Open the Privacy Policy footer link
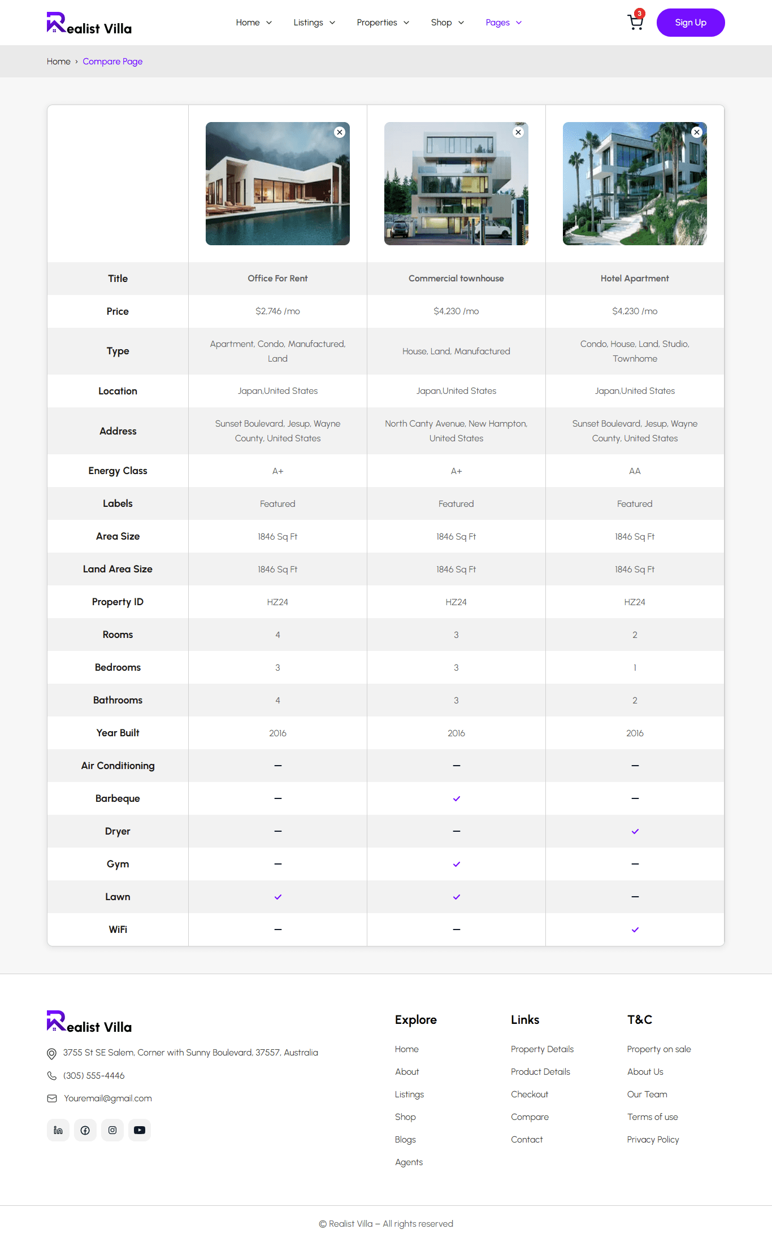This screenshot has width=772, height=1242. click(653, 1140)
